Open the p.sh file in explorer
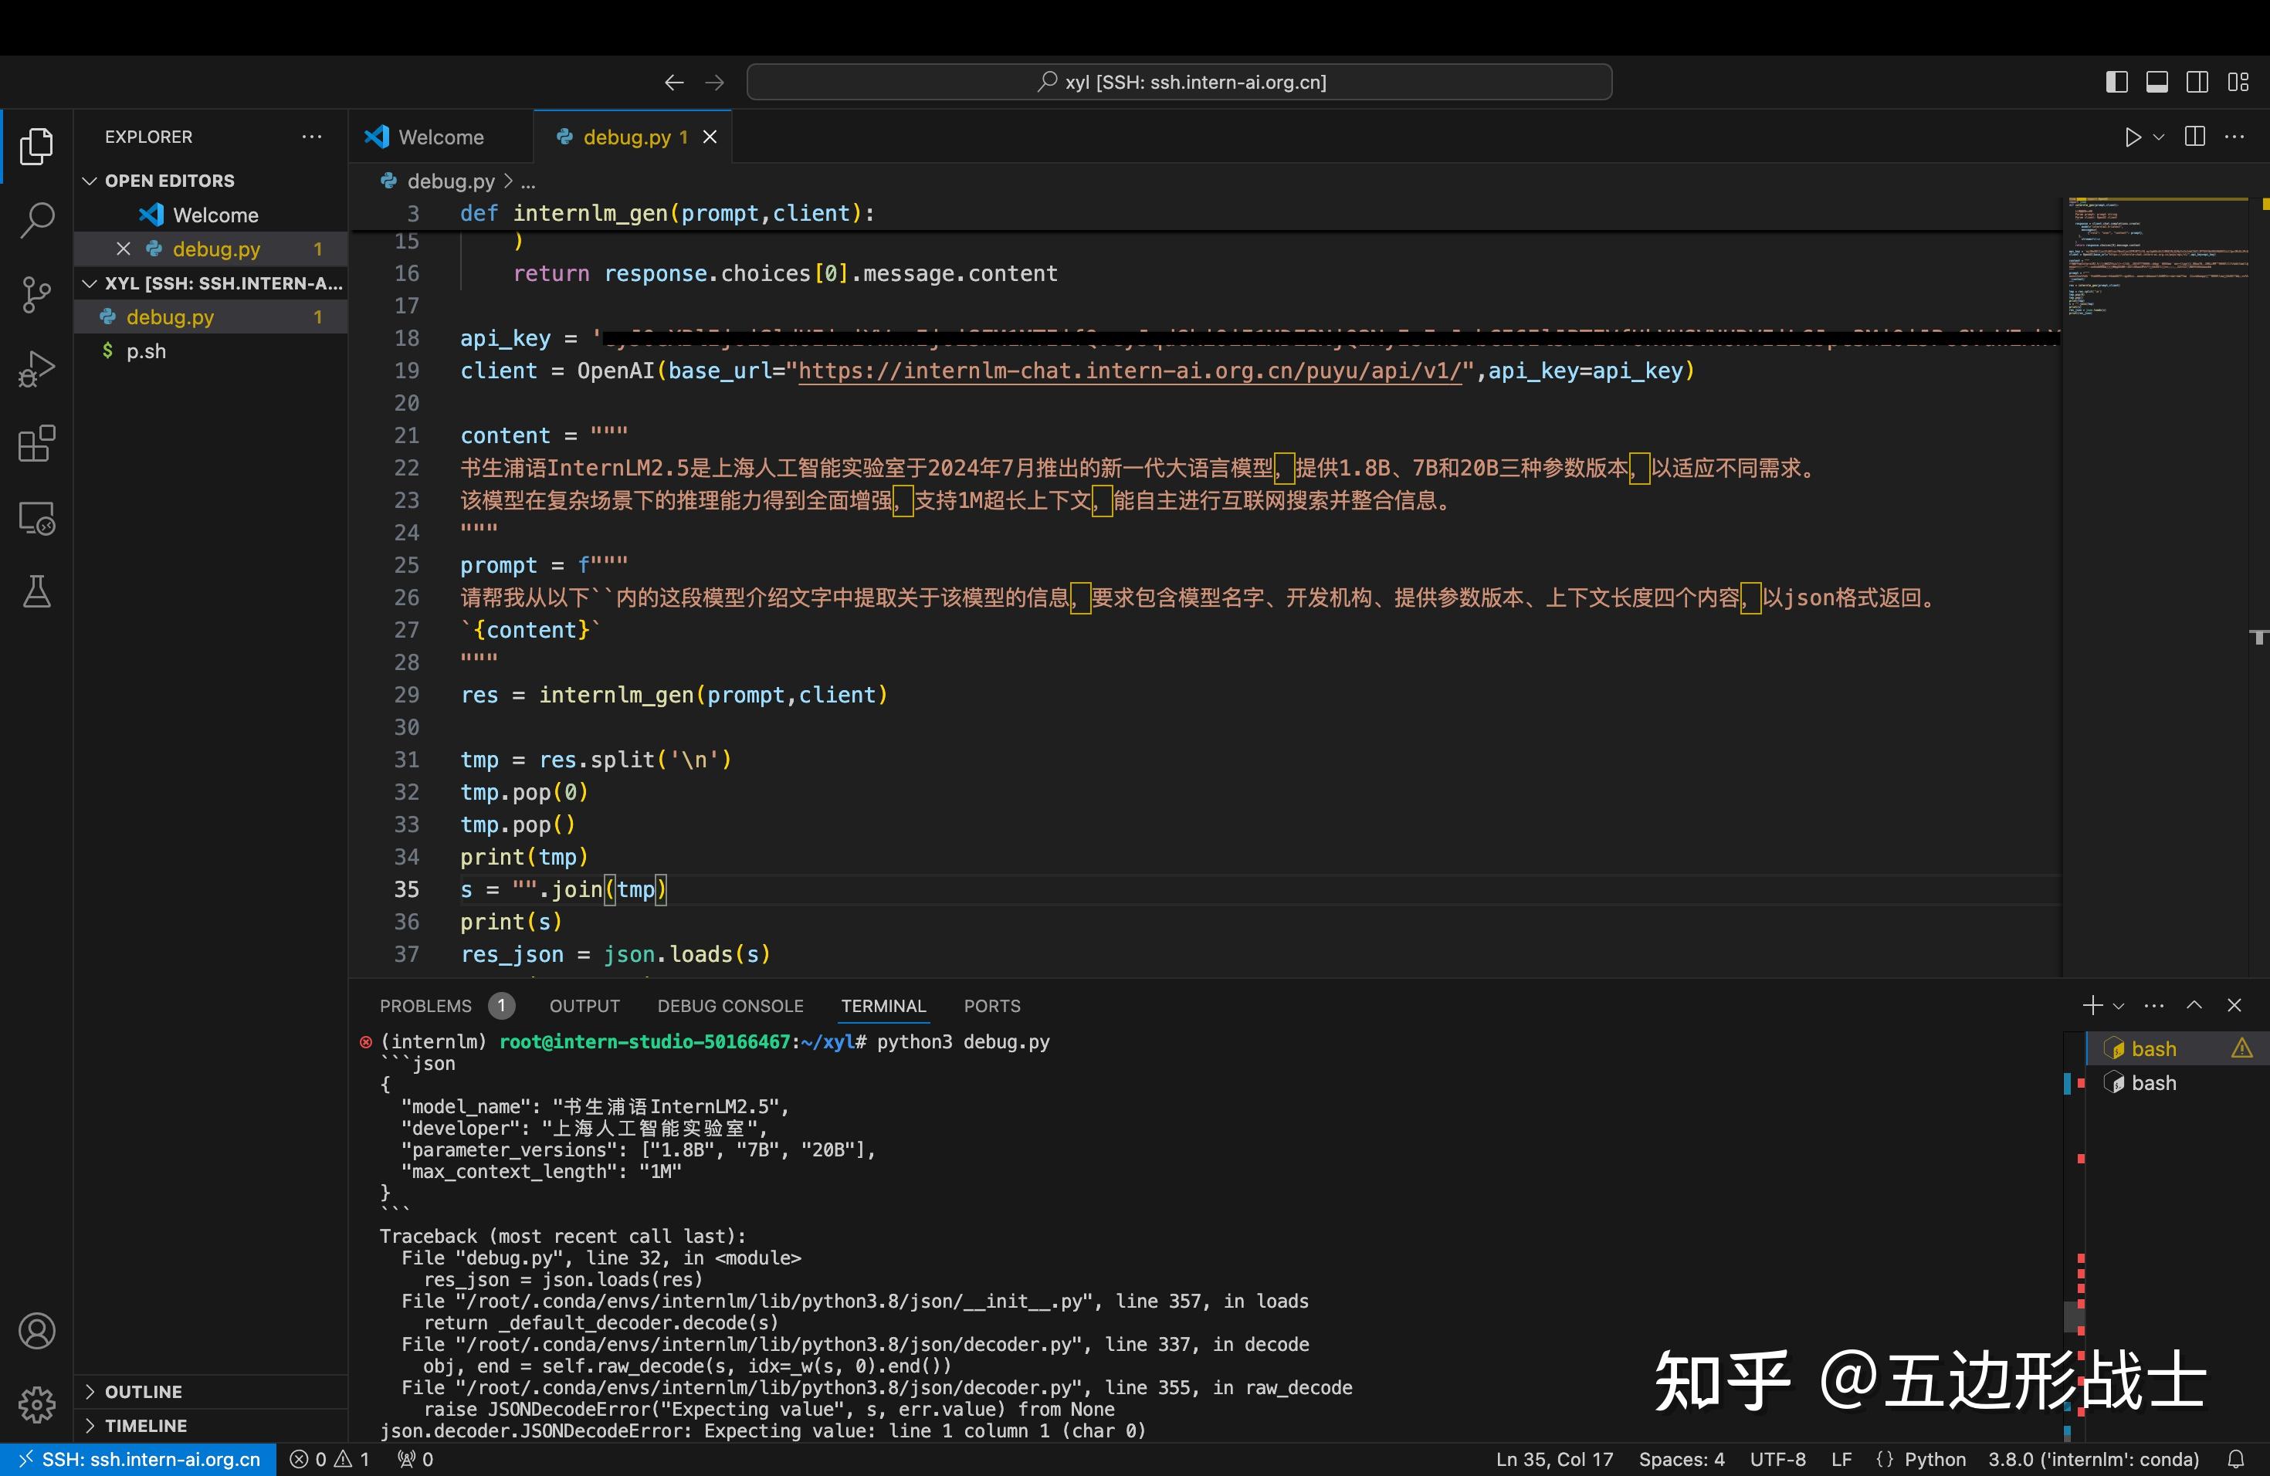This screenshot has height=1476, width=2270. (x=146, y=351)
